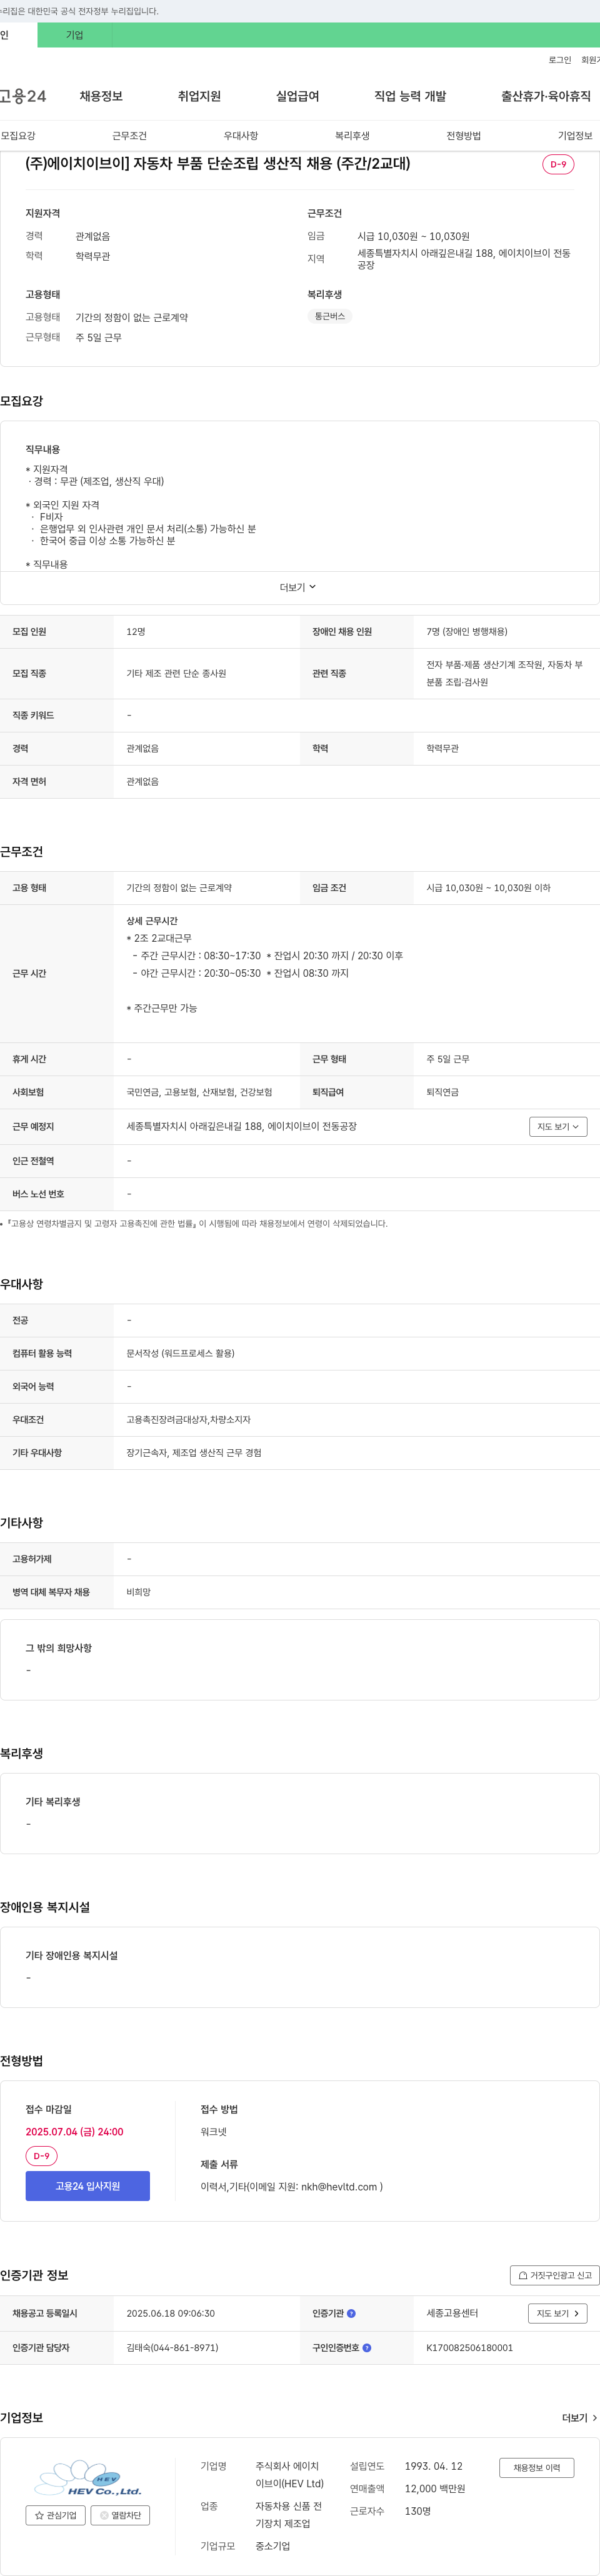Screen dimensions: 600x2576
Task: Open the 채용정보 main menu
Action: pos(101,96)
